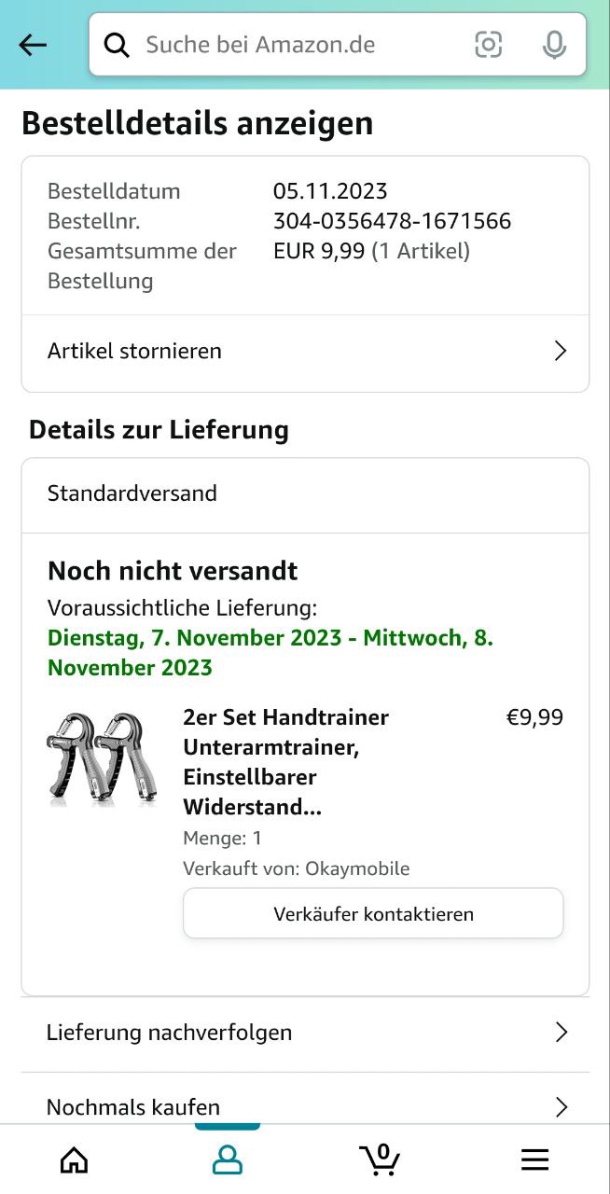Open the hamburger menu icon
Screen dimensions: 610x1194
pyautogui.click(x=534, y=1159)
